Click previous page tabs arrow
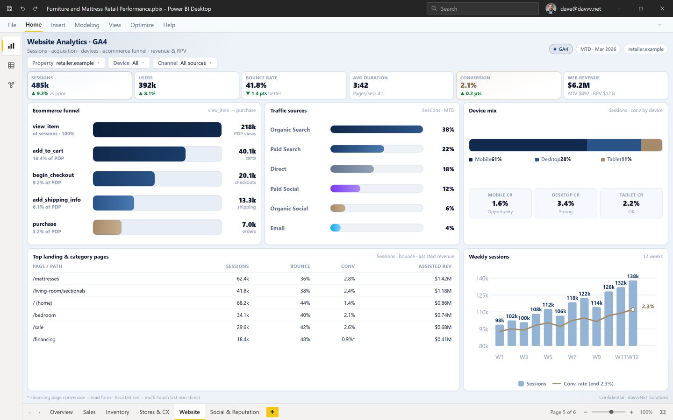 tap(30, 412)
